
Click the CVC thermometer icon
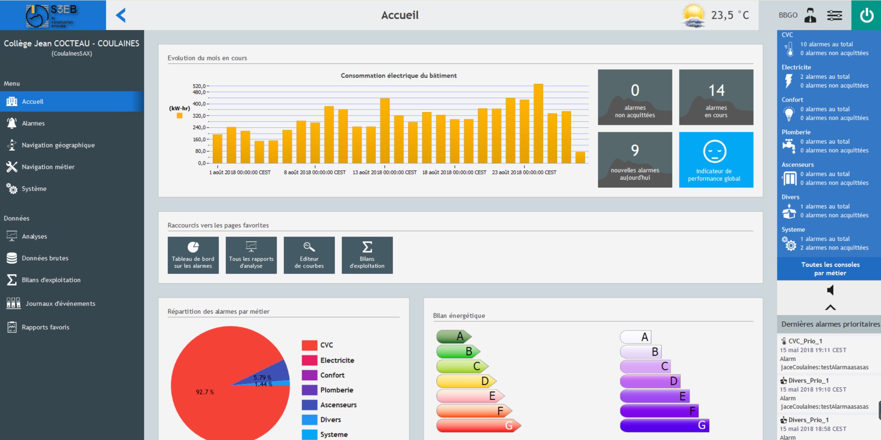point(789,49)
